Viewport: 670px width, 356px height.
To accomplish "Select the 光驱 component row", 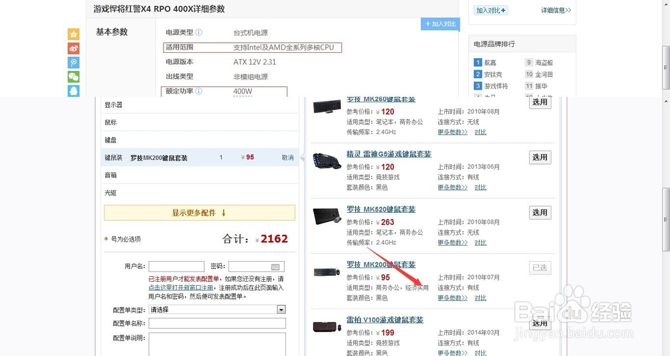I will [x=200, y=193].
